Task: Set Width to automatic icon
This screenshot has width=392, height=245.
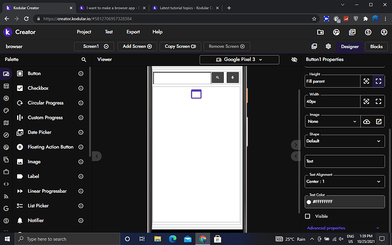Action: pos(366,101)
